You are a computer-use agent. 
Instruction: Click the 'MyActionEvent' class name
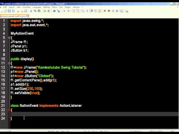click(22, 33)
